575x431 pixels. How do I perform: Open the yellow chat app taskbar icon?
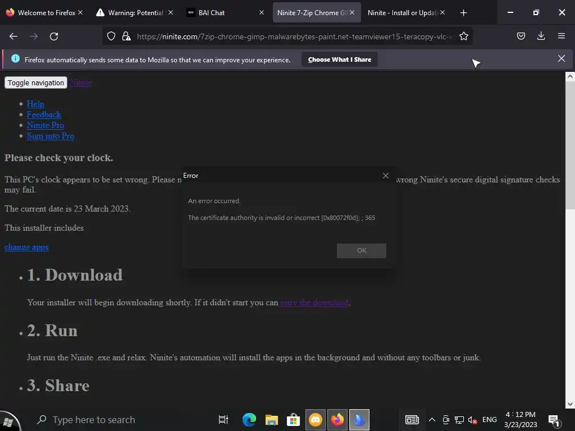point(316,420)
